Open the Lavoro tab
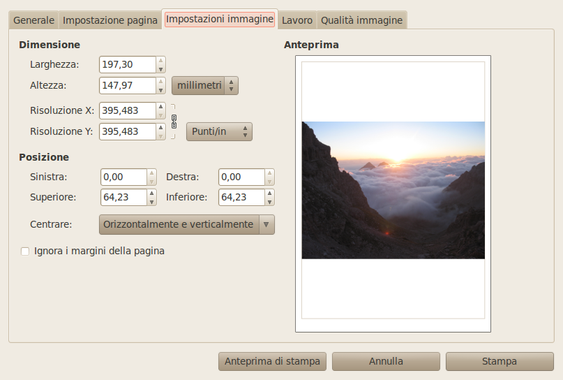563x380 pixels. click(297, 20)
